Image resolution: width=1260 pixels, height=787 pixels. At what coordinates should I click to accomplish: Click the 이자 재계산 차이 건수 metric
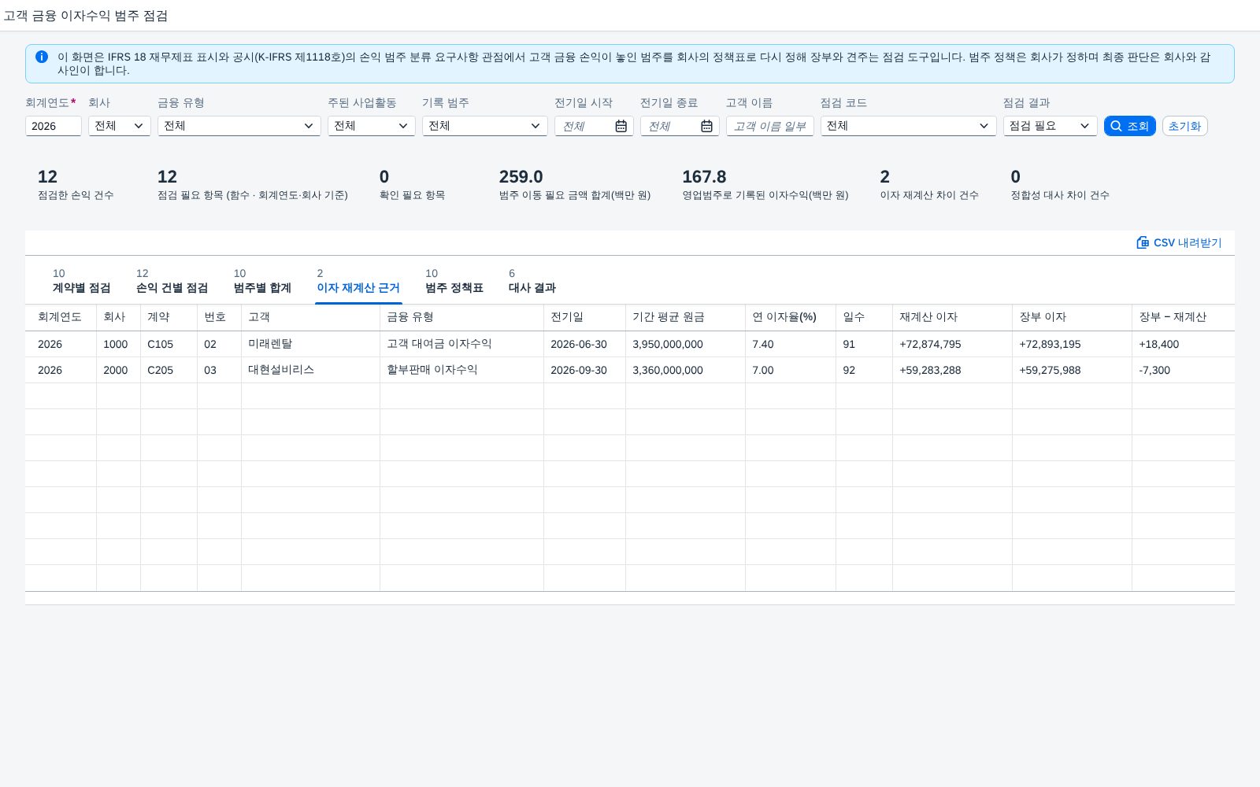click(929, 184)
